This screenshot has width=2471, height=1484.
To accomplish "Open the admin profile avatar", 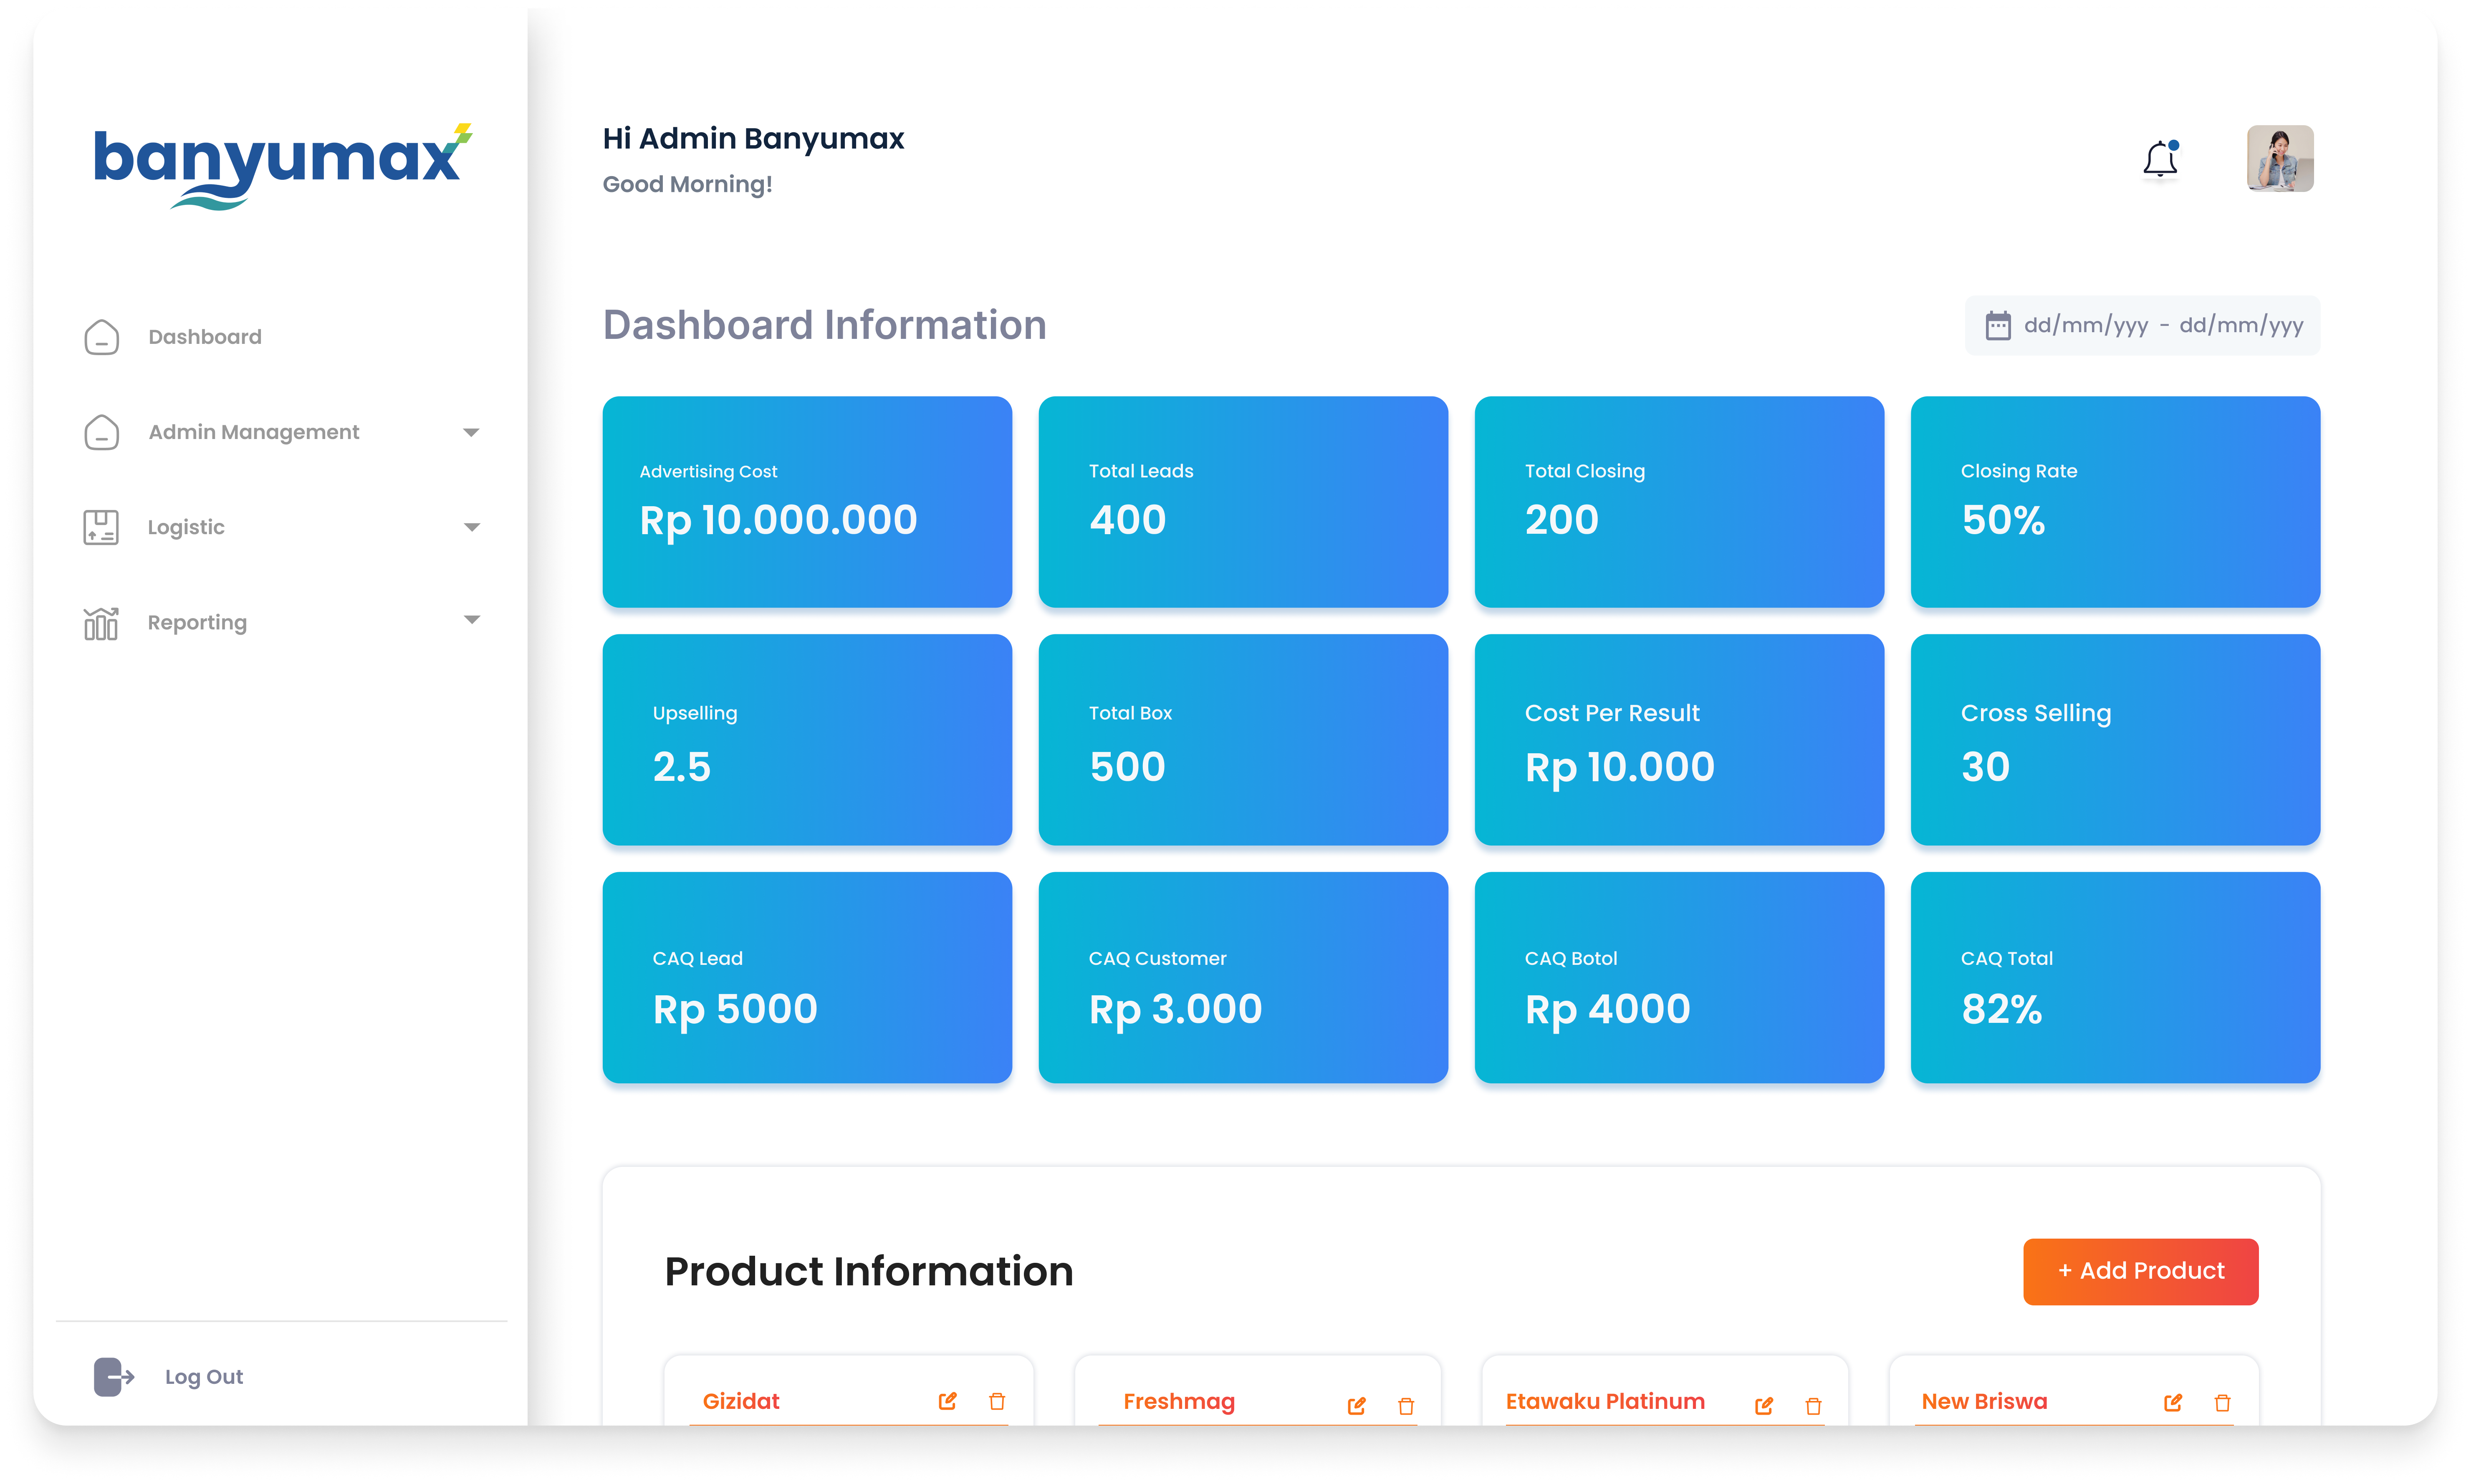I will (x=2279, y=158).
